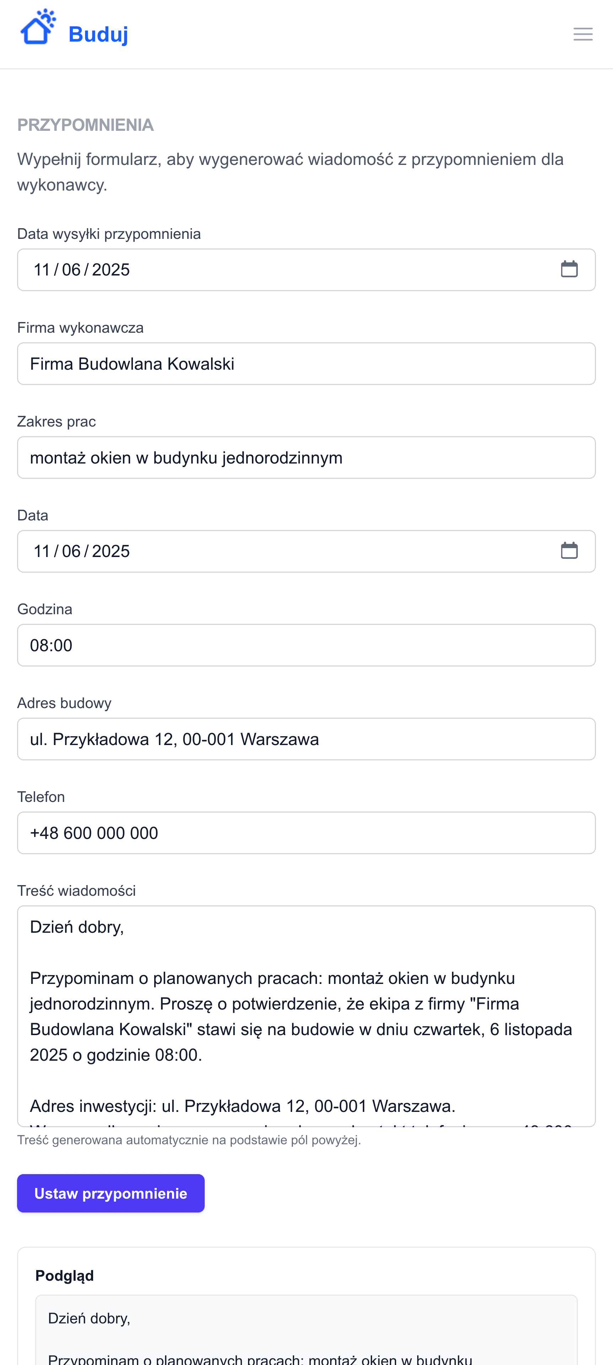Click the Adres budowy input

pyautogui.click(x=306, y=739)
